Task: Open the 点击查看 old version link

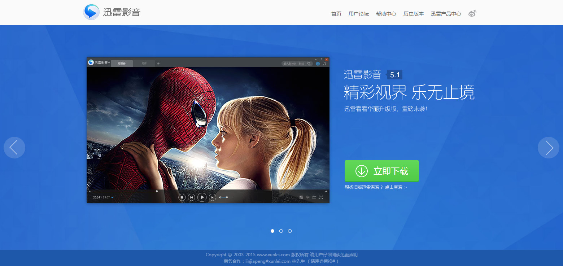Action: point(396,187)
